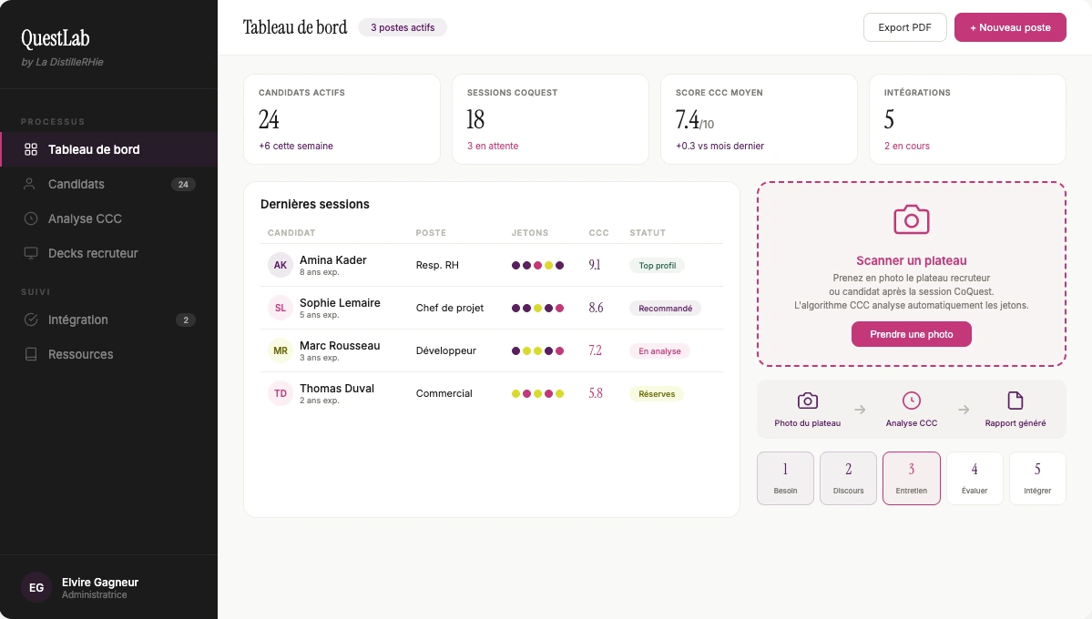Screen dimensions: 1092x619
Task: Click Amina Kader's first jeton dot
Action: (x=514, y=265)
